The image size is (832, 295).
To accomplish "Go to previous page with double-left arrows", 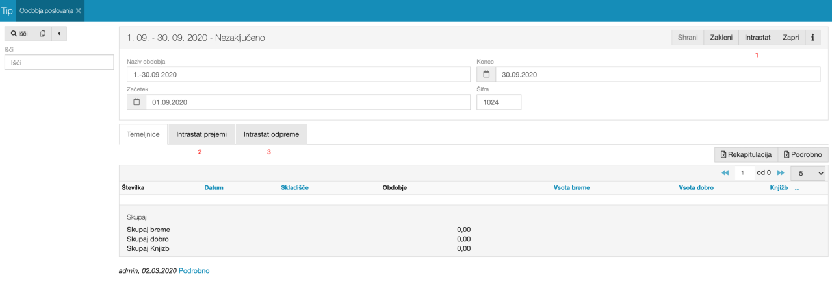I will click(x=725, y=173).
